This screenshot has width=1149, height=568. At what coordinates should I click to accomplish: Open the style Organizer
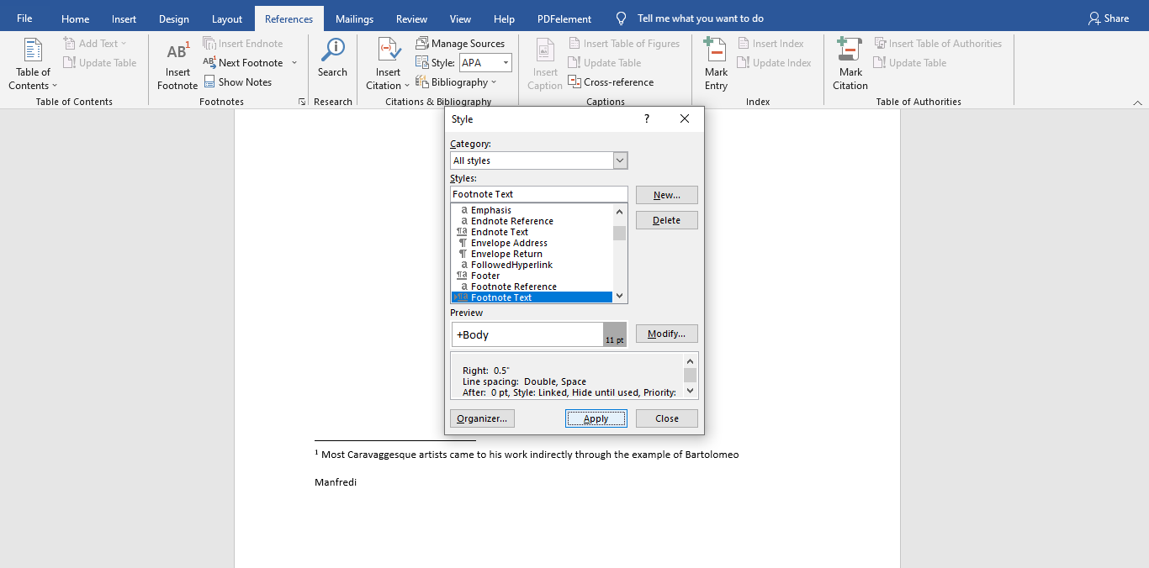(x=481, y=418)
